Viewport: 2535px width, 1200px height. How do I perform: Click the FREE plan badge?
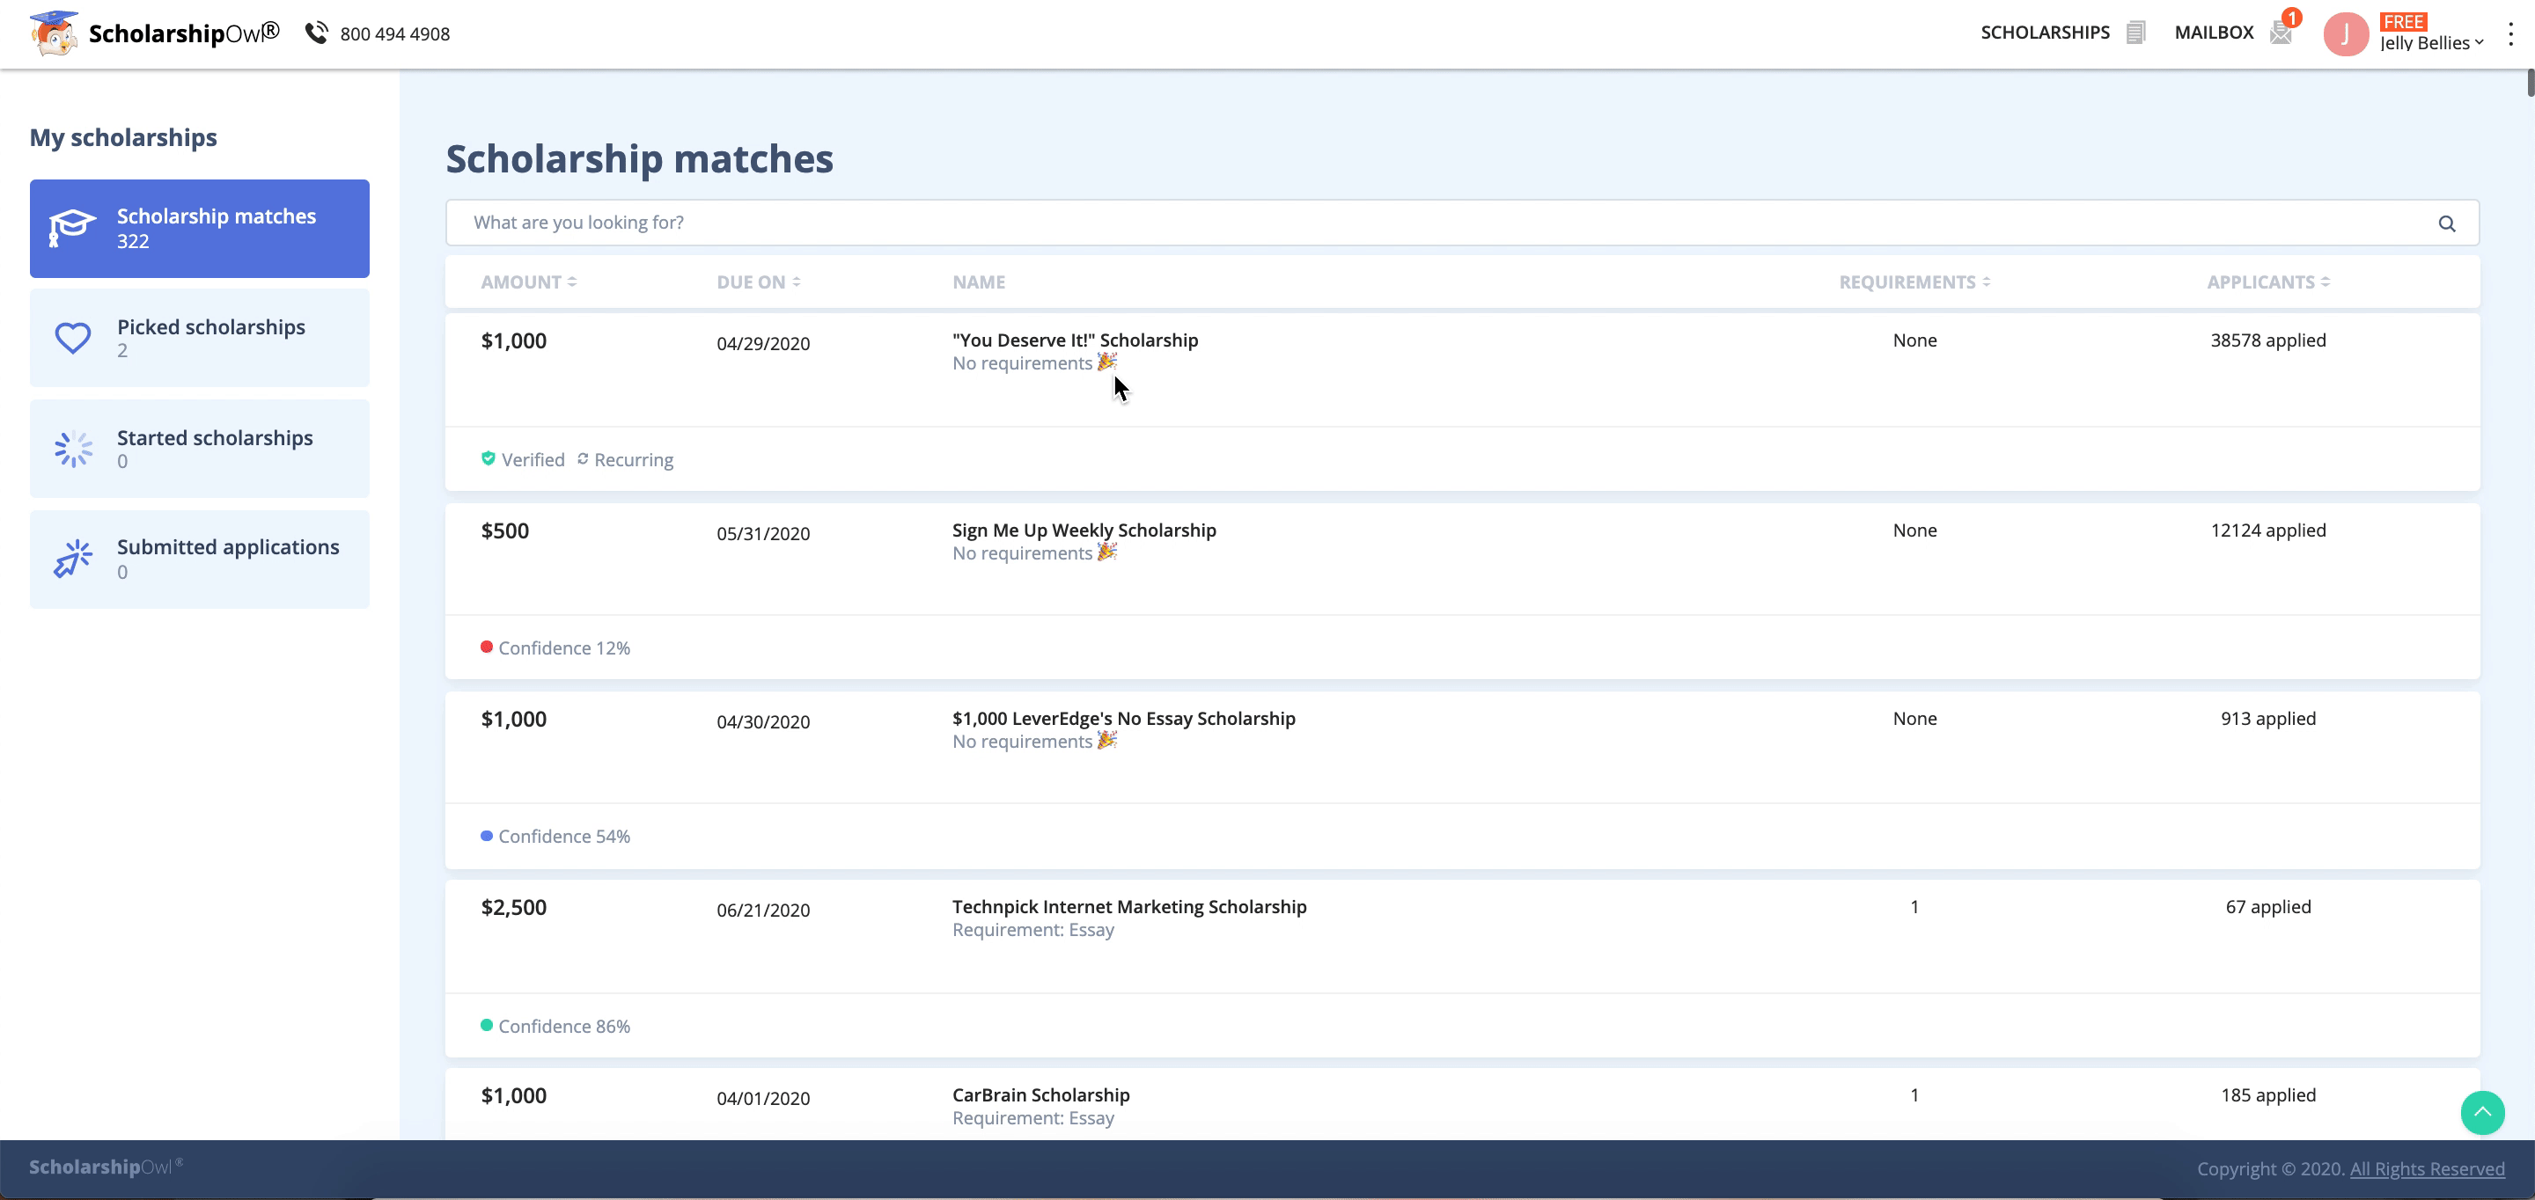(x=2403, y=22)
